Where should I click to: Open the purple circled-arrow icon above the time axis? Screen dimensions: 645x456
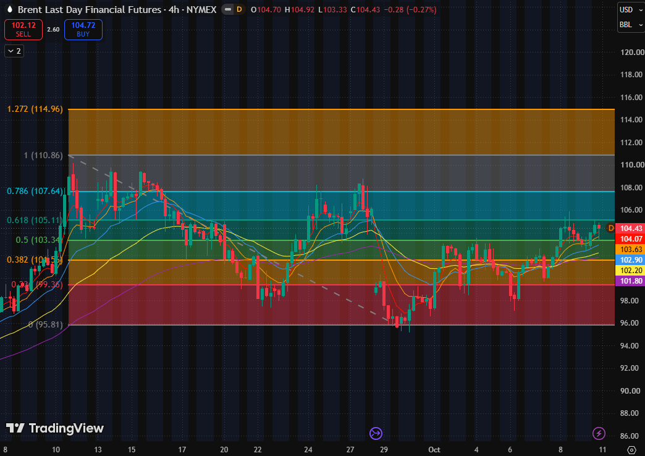376,433
